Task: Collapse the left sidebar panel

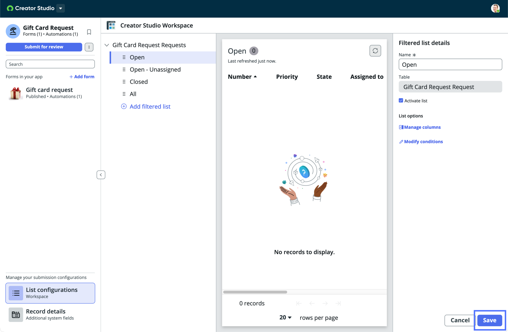Action: 101,175
